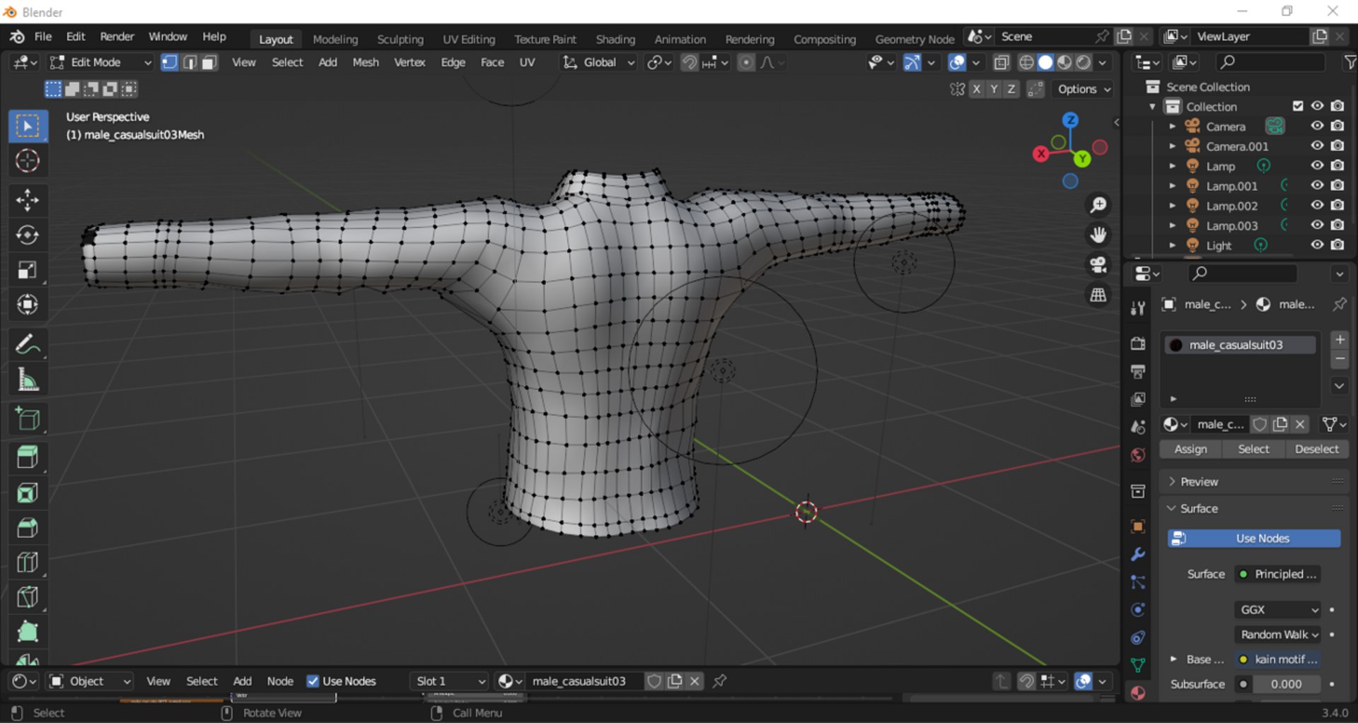Switch to the Sculpting workspace tab
Viewport: 1358px width, 723px height.
(400, 40)
